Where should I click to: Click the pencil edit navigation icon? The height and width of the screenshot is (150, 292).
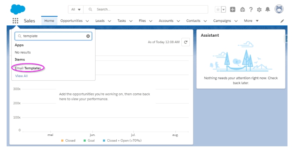point(282,21)
